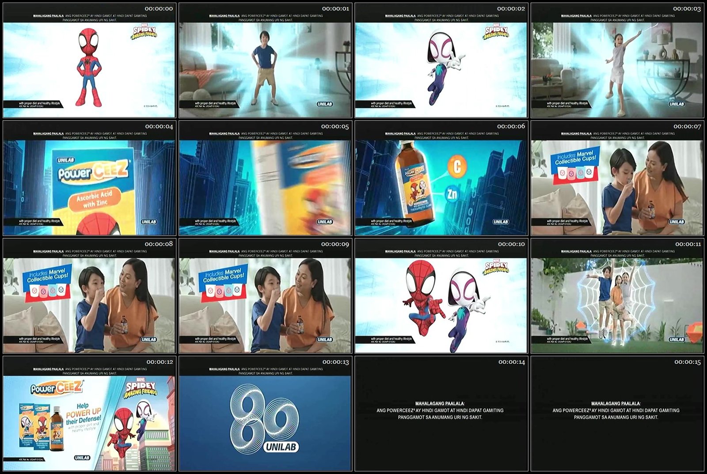Click the orange vitamin C circle icon
Viewport: 707px width, 474px height.
pyautogui.click(x=457, y=166)
